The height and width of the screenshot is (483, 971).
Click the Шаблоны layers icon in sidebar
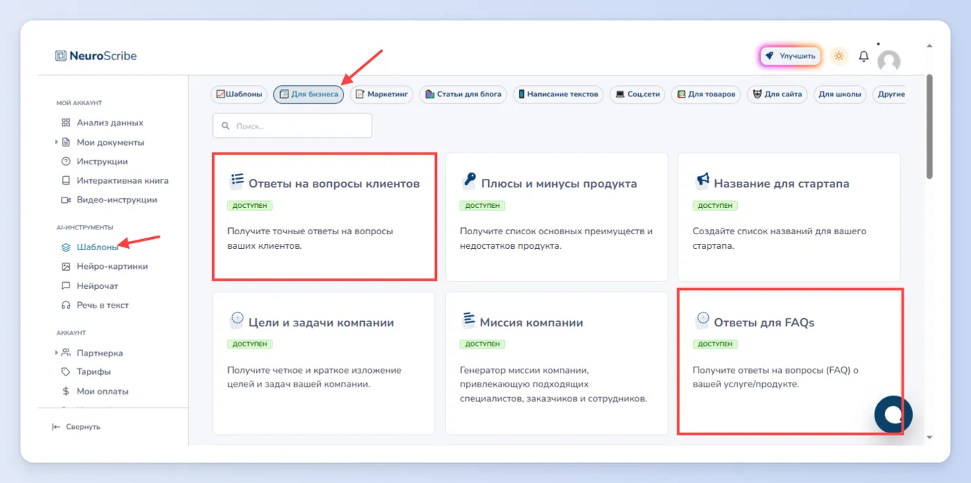(66, 247)
